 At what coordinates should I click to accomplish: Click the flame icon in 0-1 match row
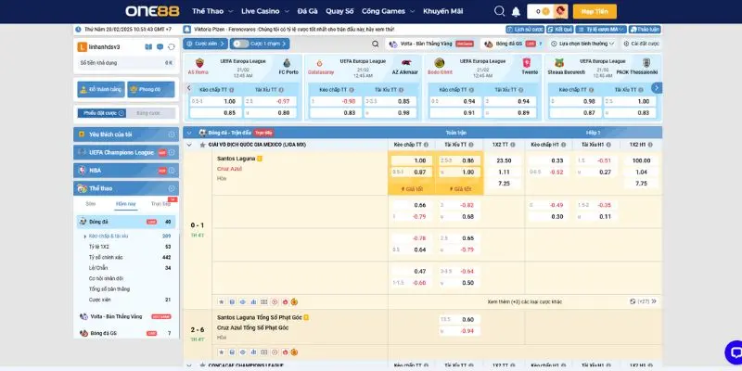[285, 301]
